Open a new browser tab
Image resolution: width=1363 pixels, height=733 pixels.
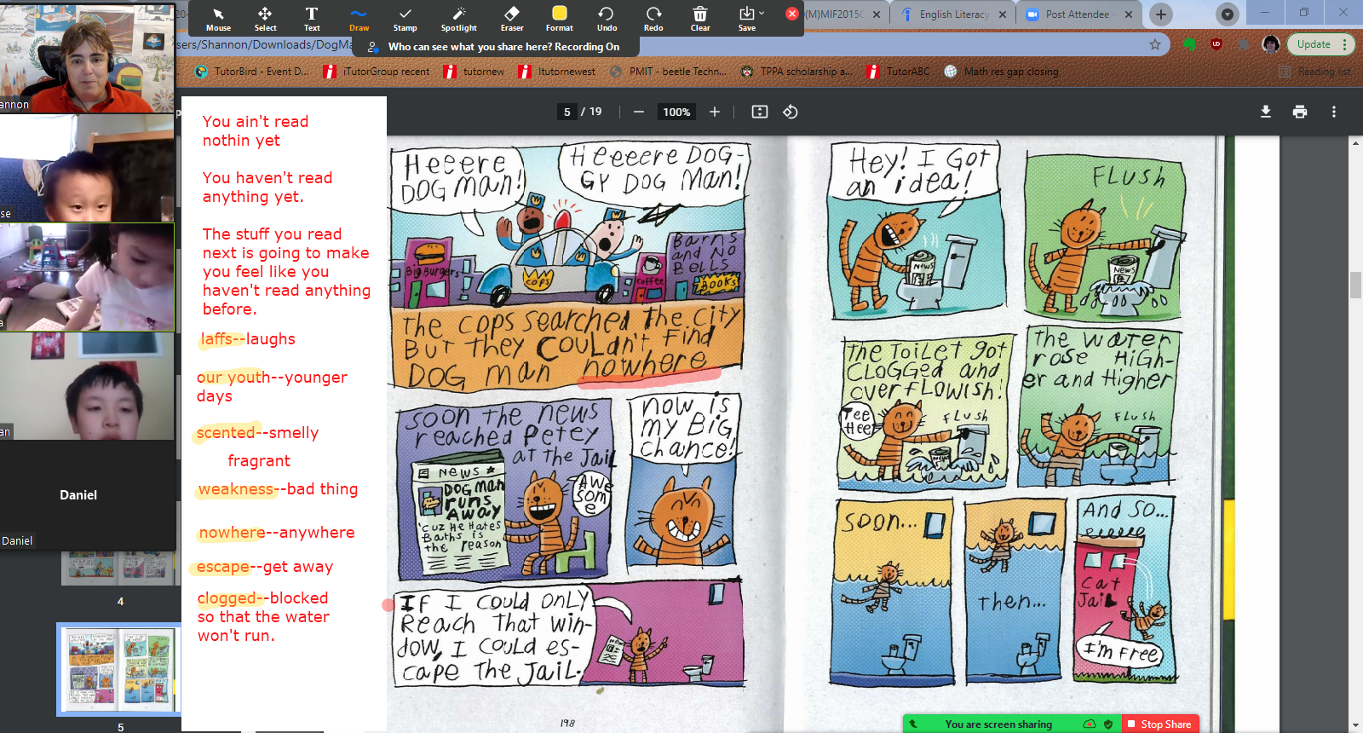click(x=1160, y=14)
